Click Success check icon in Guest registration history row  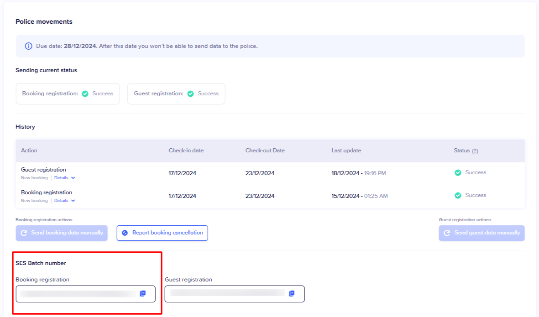(458, 173)
